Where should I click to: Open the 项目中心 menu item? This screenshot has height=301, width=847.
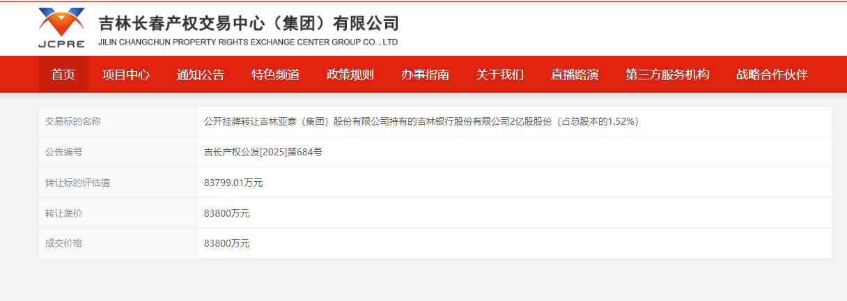(126, 75)
